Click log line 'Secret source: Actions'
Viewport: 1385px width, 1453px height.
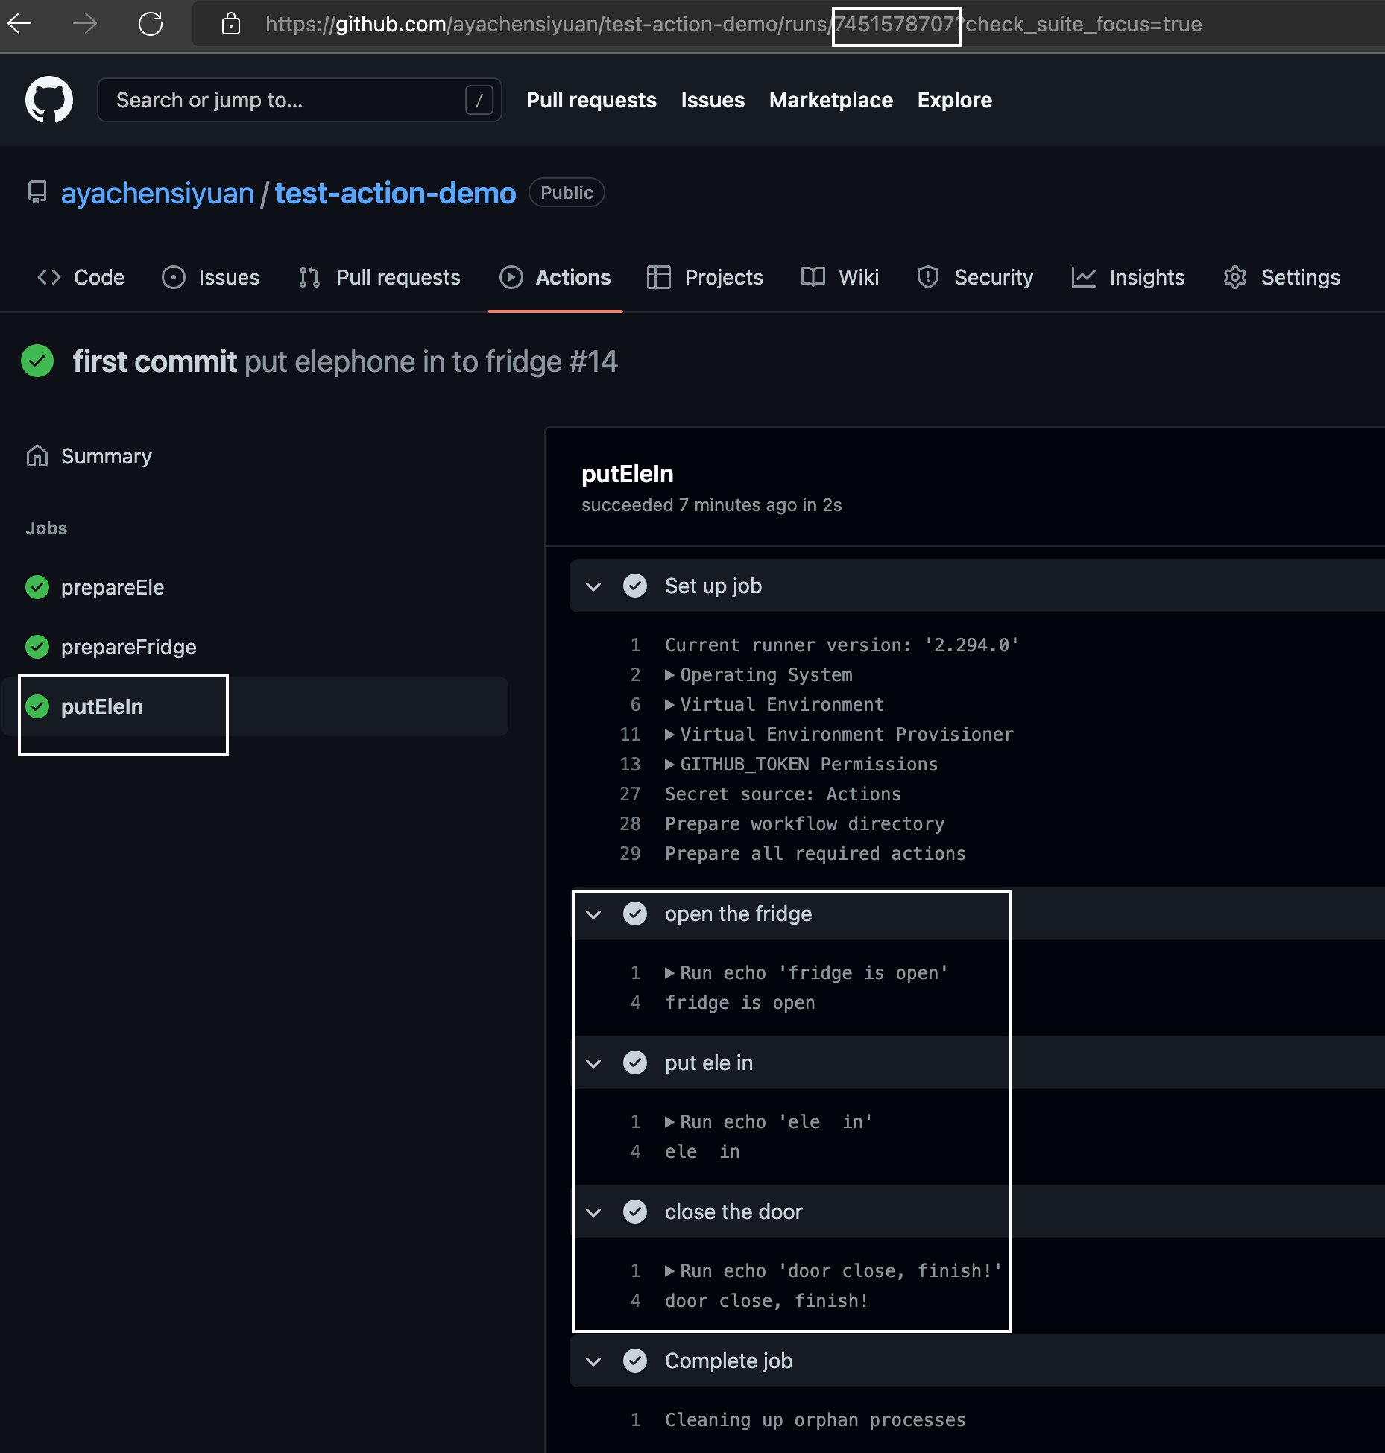tap(783, 794)
